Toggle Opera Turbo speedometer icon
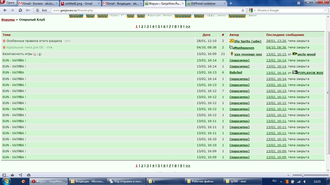This screenshot has width=330, height=185. 29,175
